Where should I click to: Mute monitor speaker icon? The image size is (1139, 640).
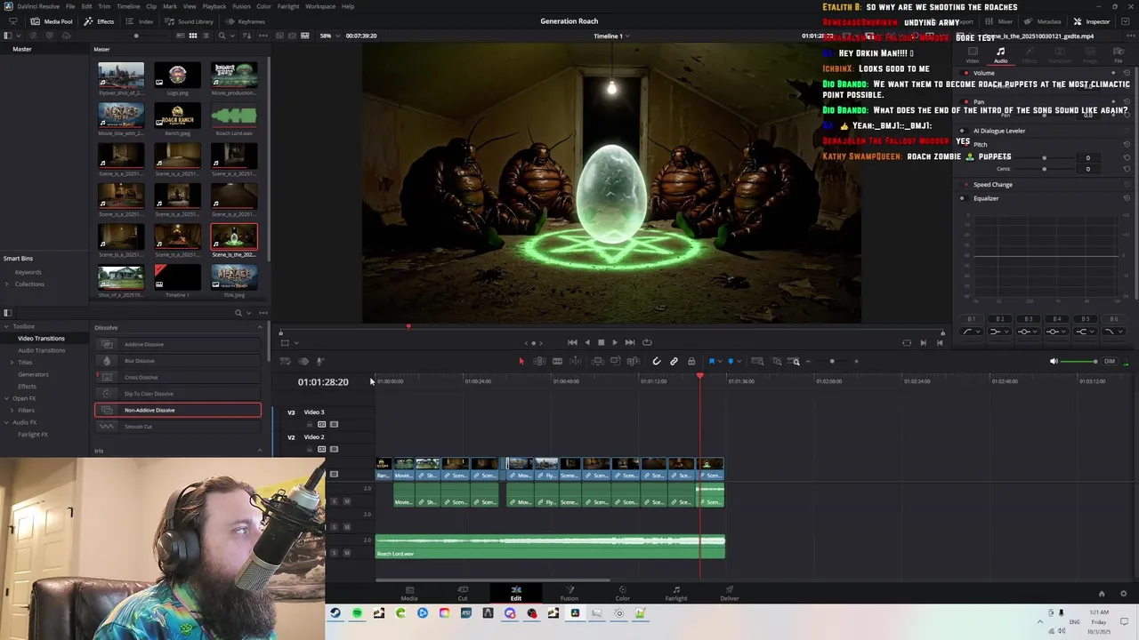pyautogui.click(x=1054, y=361)
